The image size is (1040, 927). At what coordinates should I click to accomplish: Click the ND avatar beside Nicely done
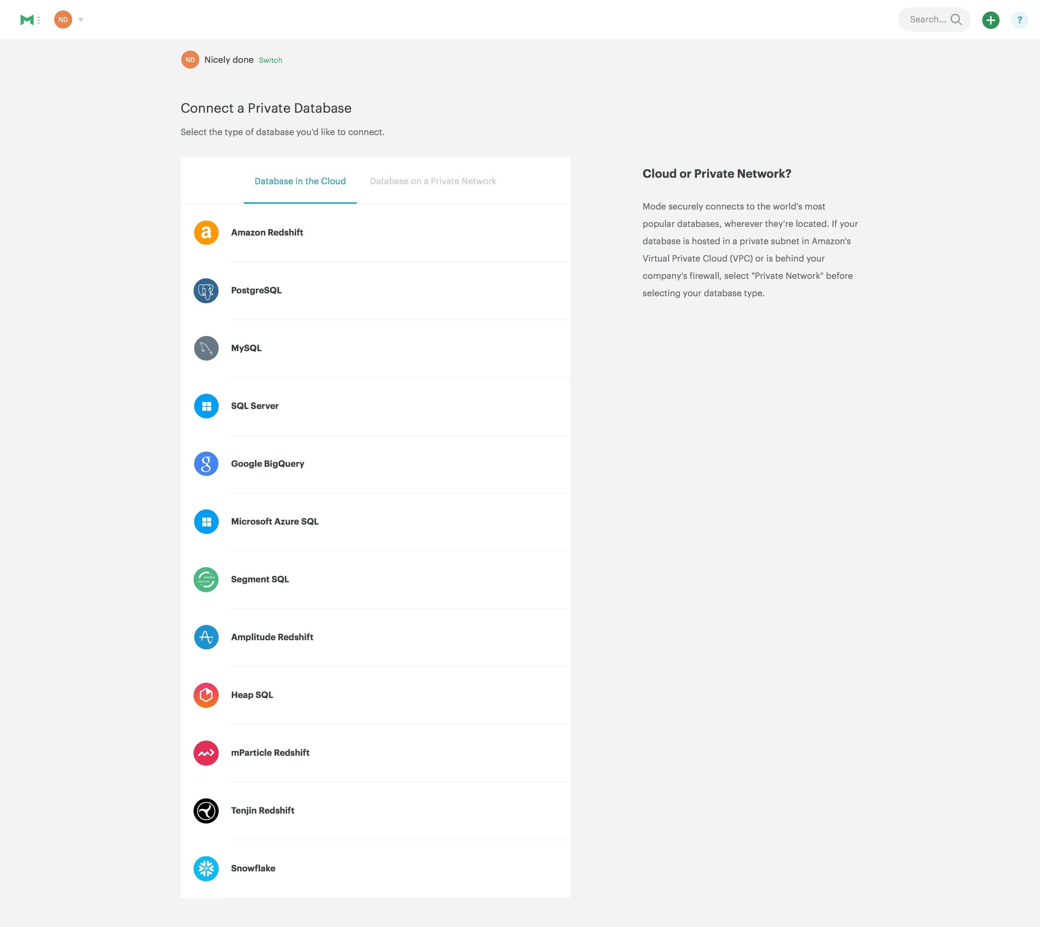[190, 59]
